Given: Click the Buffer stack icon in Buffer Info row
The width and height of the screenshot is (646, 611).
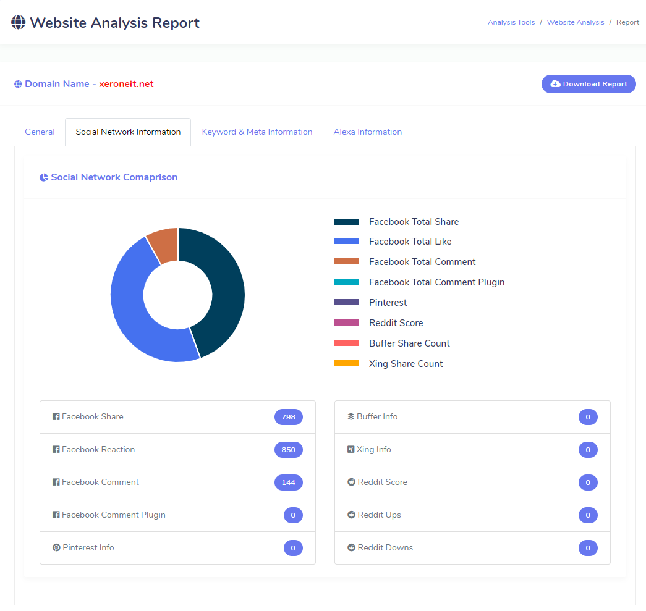Looking at the screenshot, I should (351, 417).
